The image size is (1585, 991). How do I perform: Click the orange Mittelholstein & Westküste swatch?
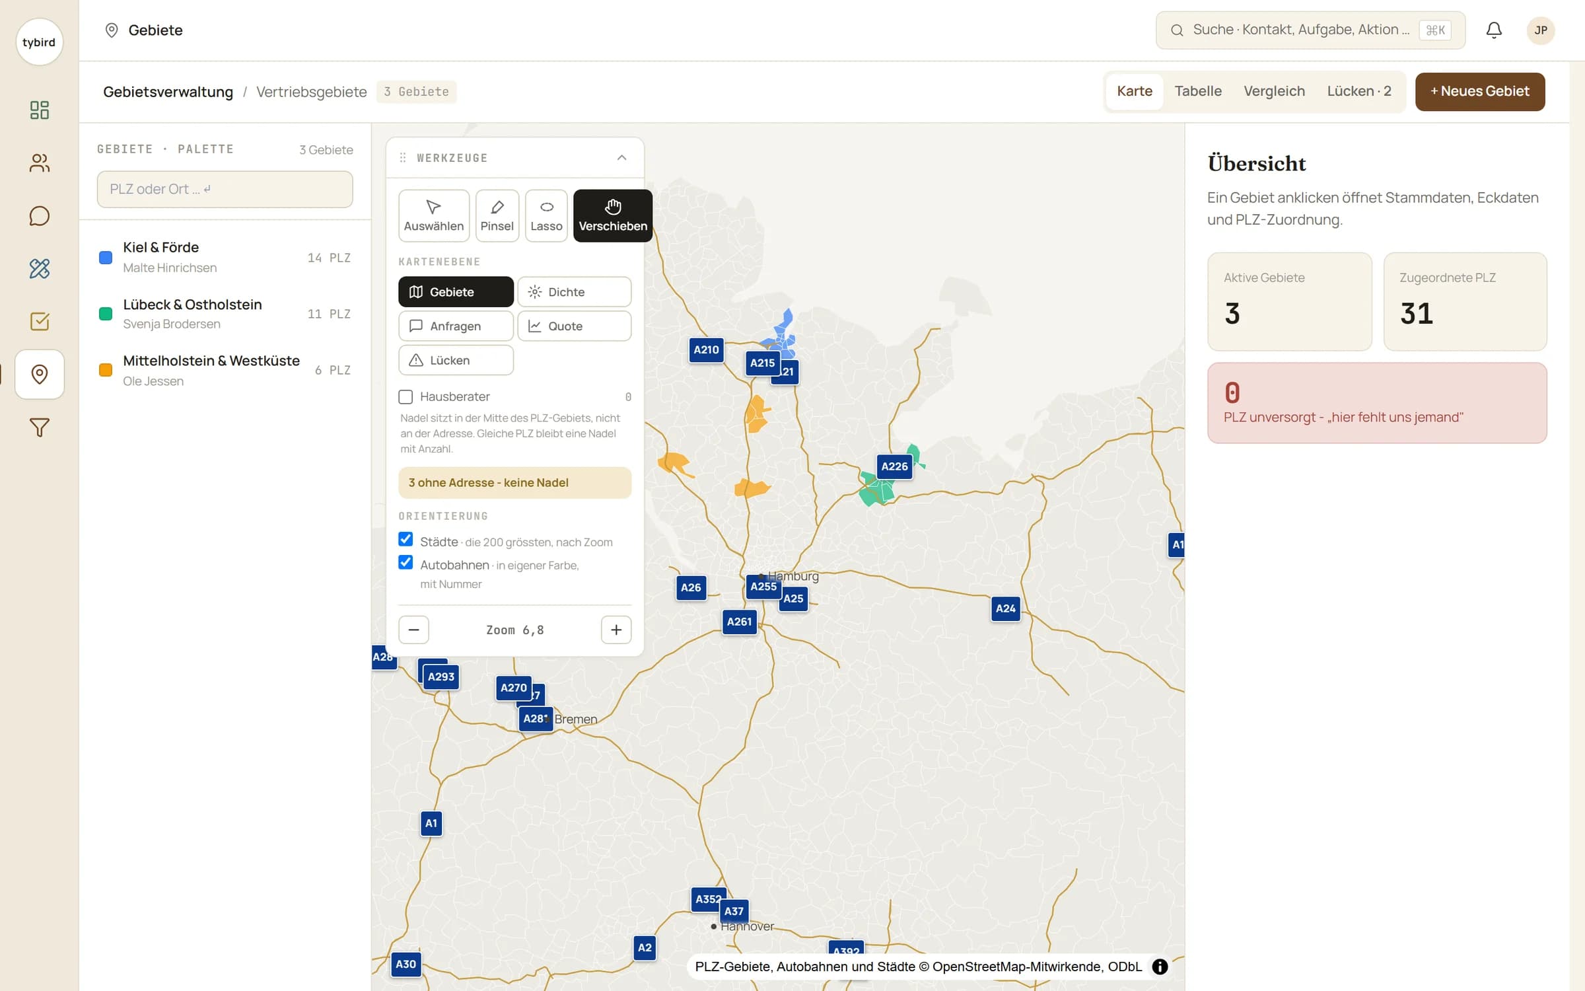[x=106, y=371]
